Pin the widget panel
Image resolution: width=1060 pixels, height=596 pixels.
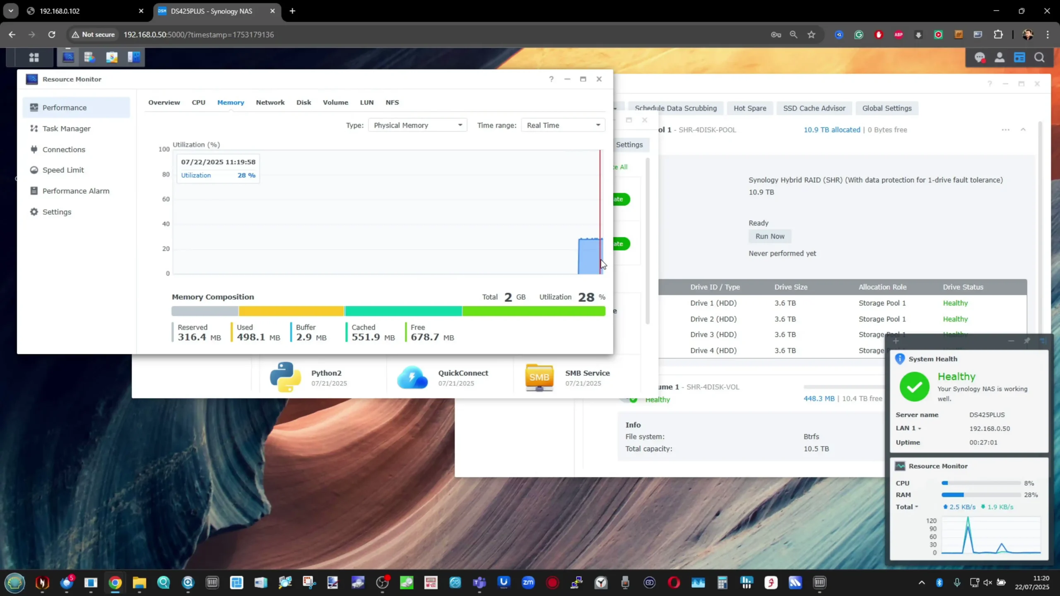pyautogui.click(x=1027, y=341)
